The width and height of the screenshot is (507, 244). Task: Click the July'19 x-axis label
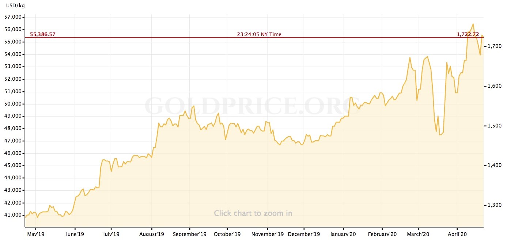(111, 234)
